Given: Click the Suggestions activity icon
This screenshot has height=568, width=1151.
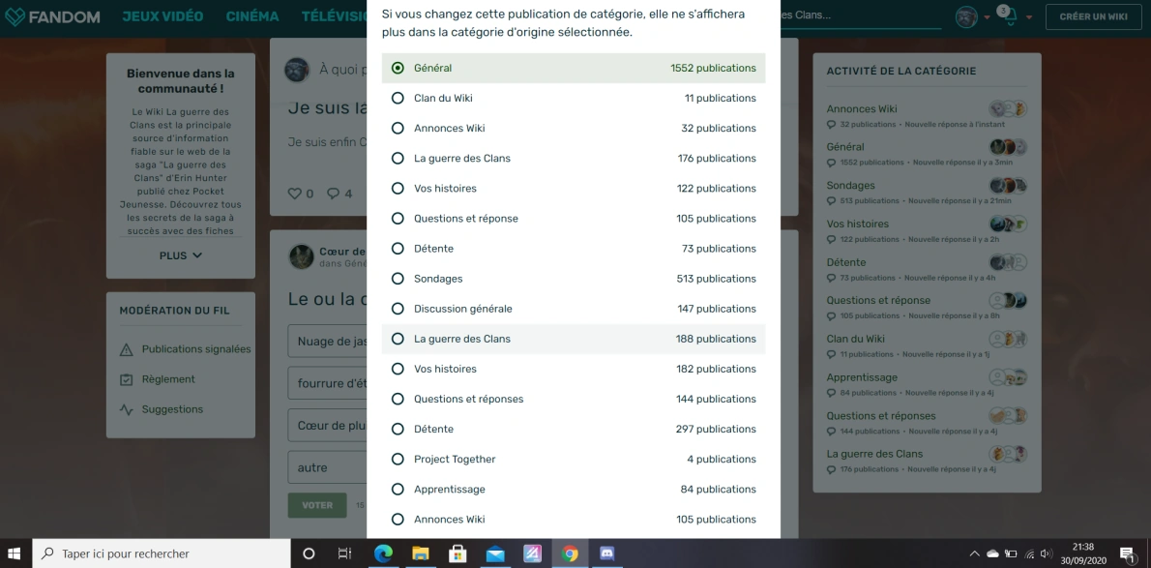Looking at the screenshot, I should tap(126, 409).
